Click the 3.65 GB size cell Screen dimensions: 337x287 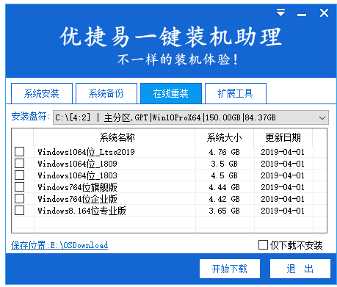tap(225, 211)
